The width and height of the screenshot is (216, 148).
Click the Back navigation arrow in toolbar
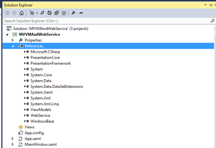pyautogui.click(x=7, y=13)
